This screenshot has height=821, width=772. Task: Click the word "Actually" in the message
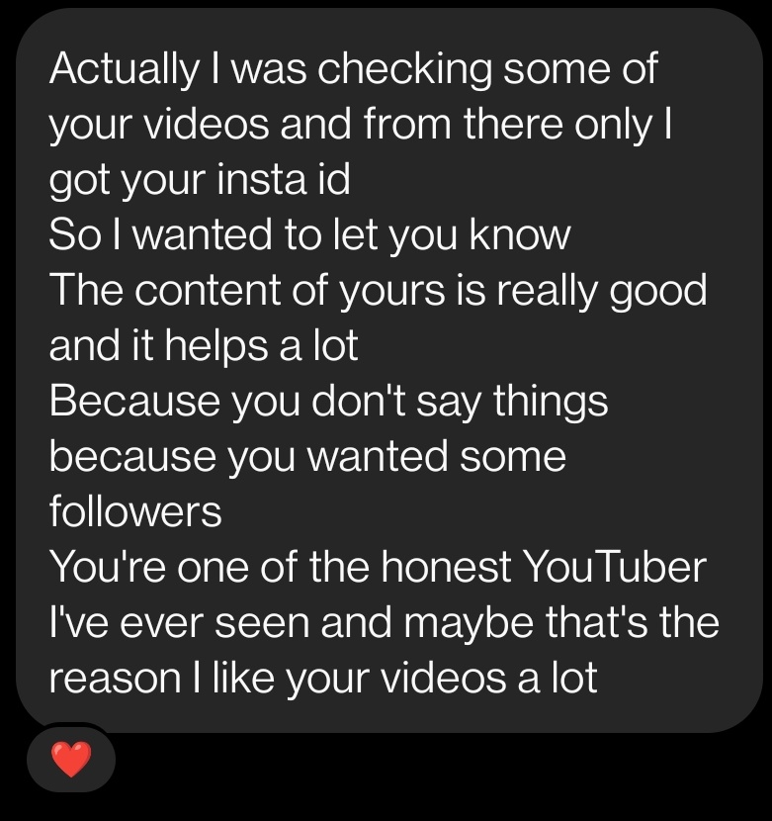pyautogui.click(x=122, y=69)
